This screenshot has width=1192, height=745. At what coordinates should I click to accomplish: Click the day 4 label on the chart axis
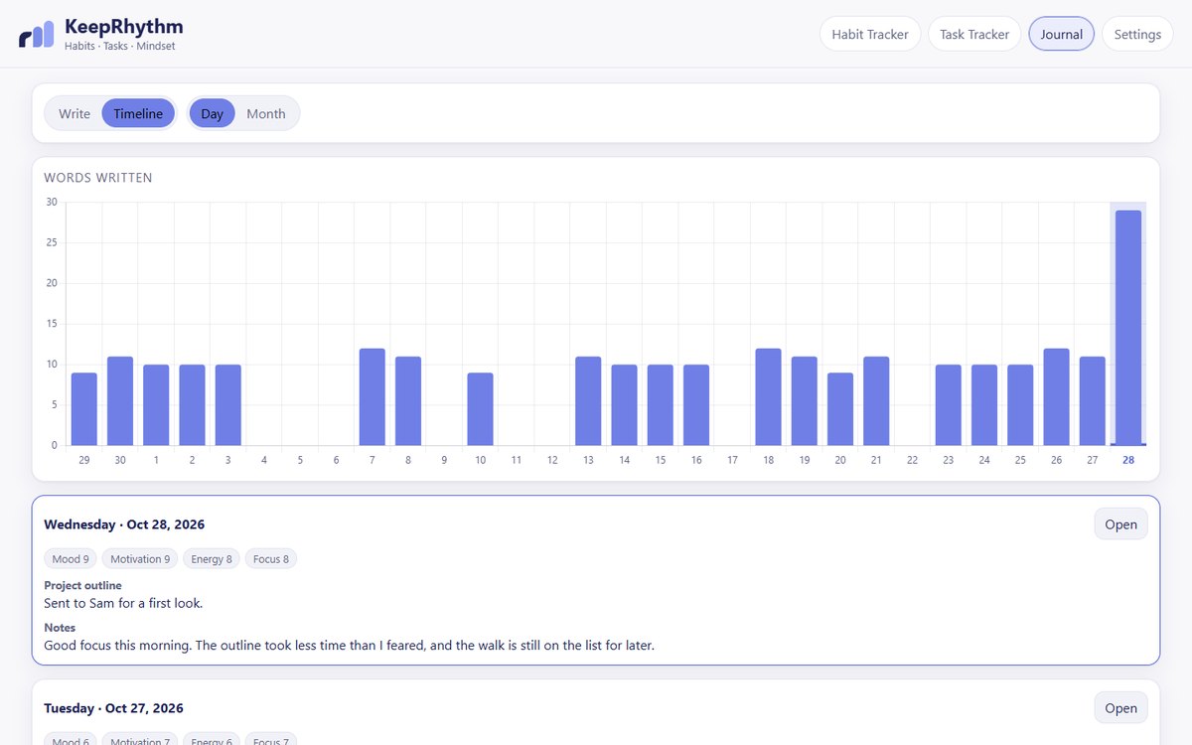pos(264,460)
